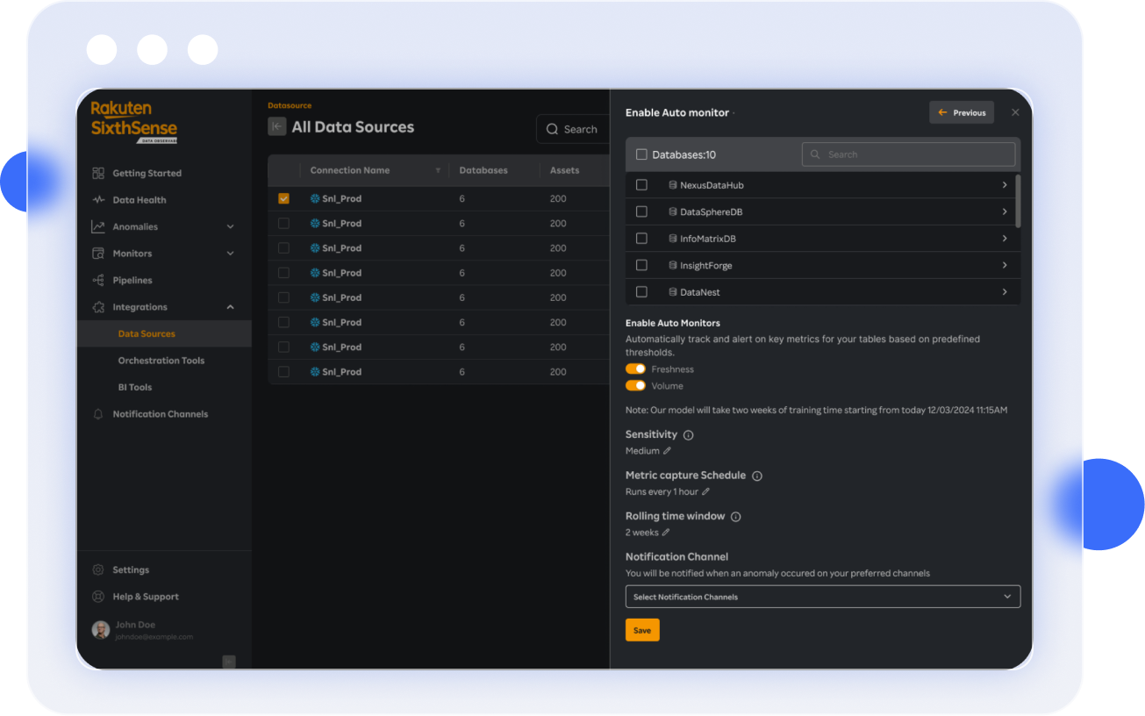Expand the Monitors chevron
This screenshot has height=716, width=1145.
click(231, 254)
